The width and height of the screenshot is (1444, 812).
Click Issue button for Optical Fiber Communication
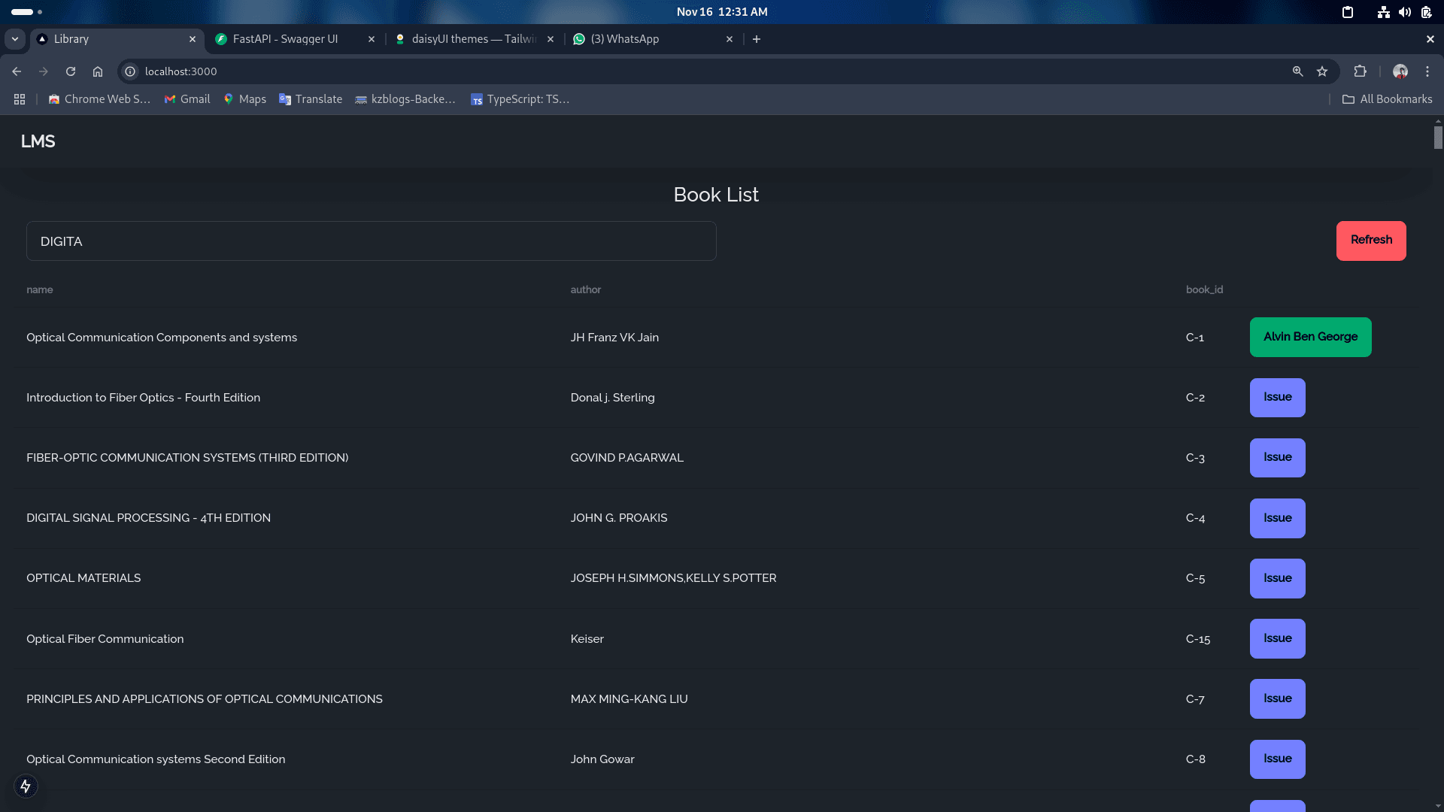click(1277, 638)
